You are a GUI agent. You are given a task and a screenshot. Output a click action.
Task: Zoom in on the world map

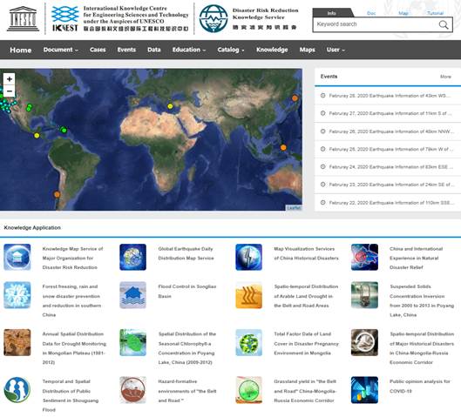pyautogui.click(x=10, y=79)
